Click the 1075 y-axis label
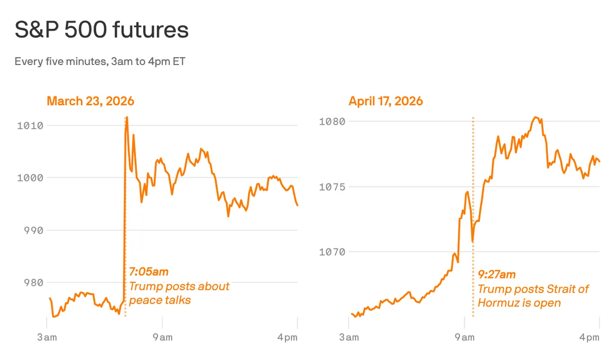The height and width of the screenshot is (346, 615). pos(332,187)
